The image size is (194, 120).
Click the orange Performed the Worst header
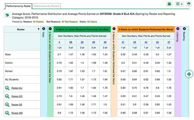click(x=146, y=29)
